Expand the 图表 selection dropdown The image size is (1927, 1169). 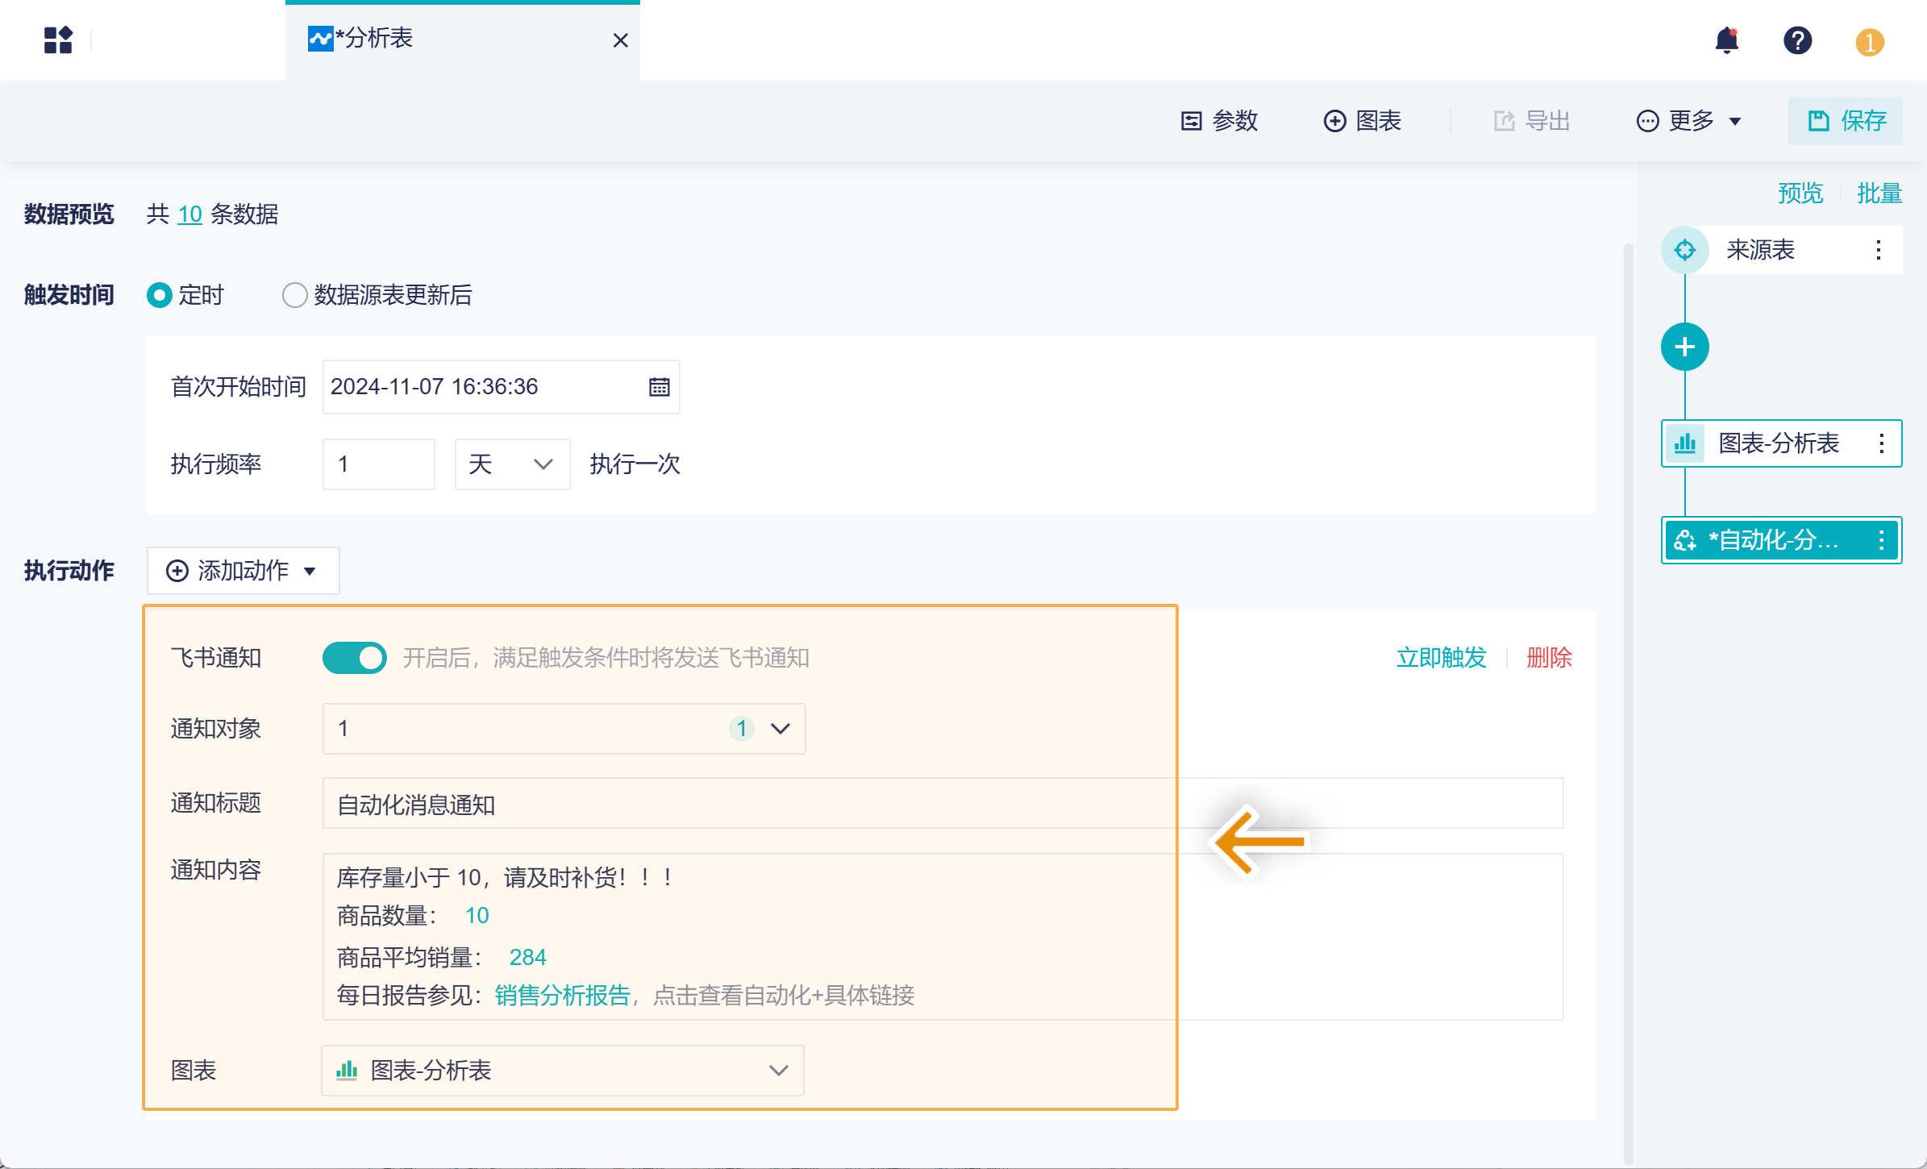point(562,1071)
